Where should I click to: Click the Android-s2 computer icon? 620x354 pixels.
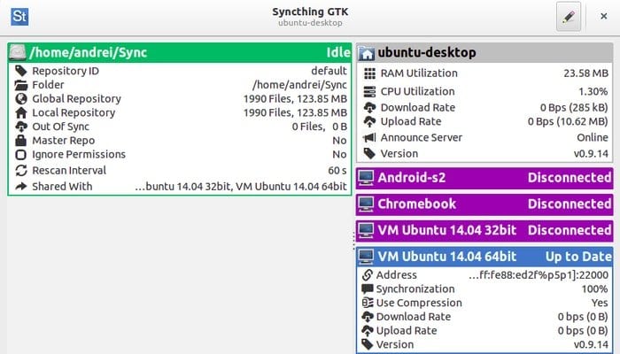(x=366, y=178)
